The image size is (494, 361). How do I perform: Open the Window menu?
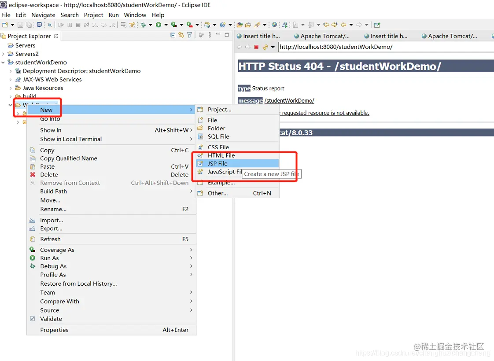[135, 15]
